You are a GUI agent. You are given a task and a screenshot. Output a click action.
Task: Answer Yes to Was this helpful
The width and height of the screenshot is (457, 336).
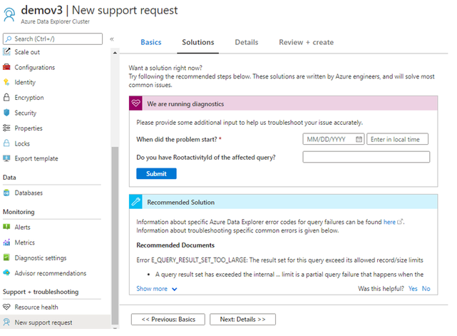tap(413, 288)
